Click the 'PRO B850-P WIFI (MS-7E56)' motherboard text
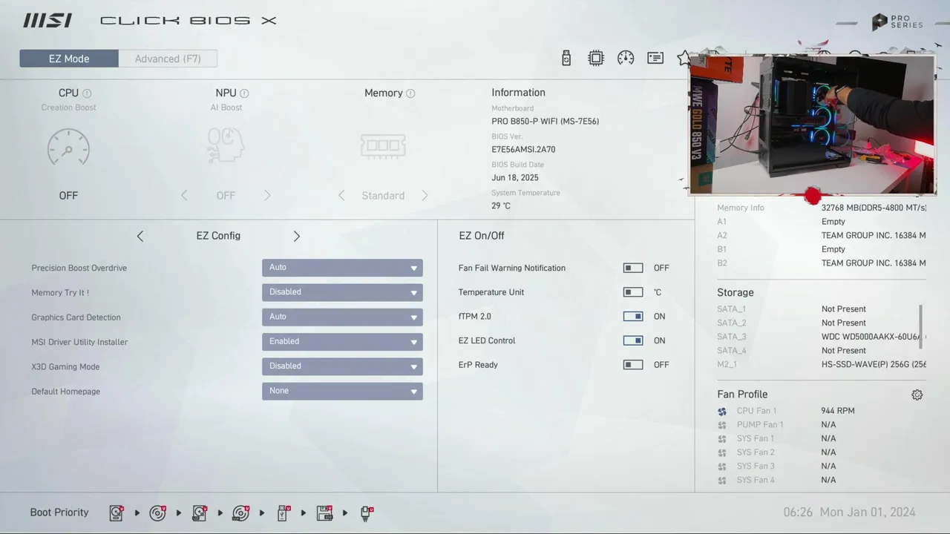This screenshot has height=534, width=950. (546, 122)
